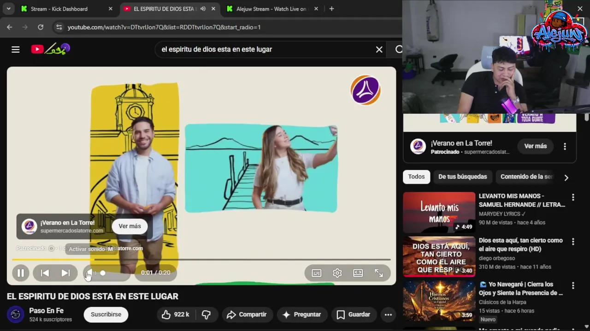Image resolution: width=590 pixels, height=331 pixels.
Task: Save the video with Guardar
Action: 353,314
